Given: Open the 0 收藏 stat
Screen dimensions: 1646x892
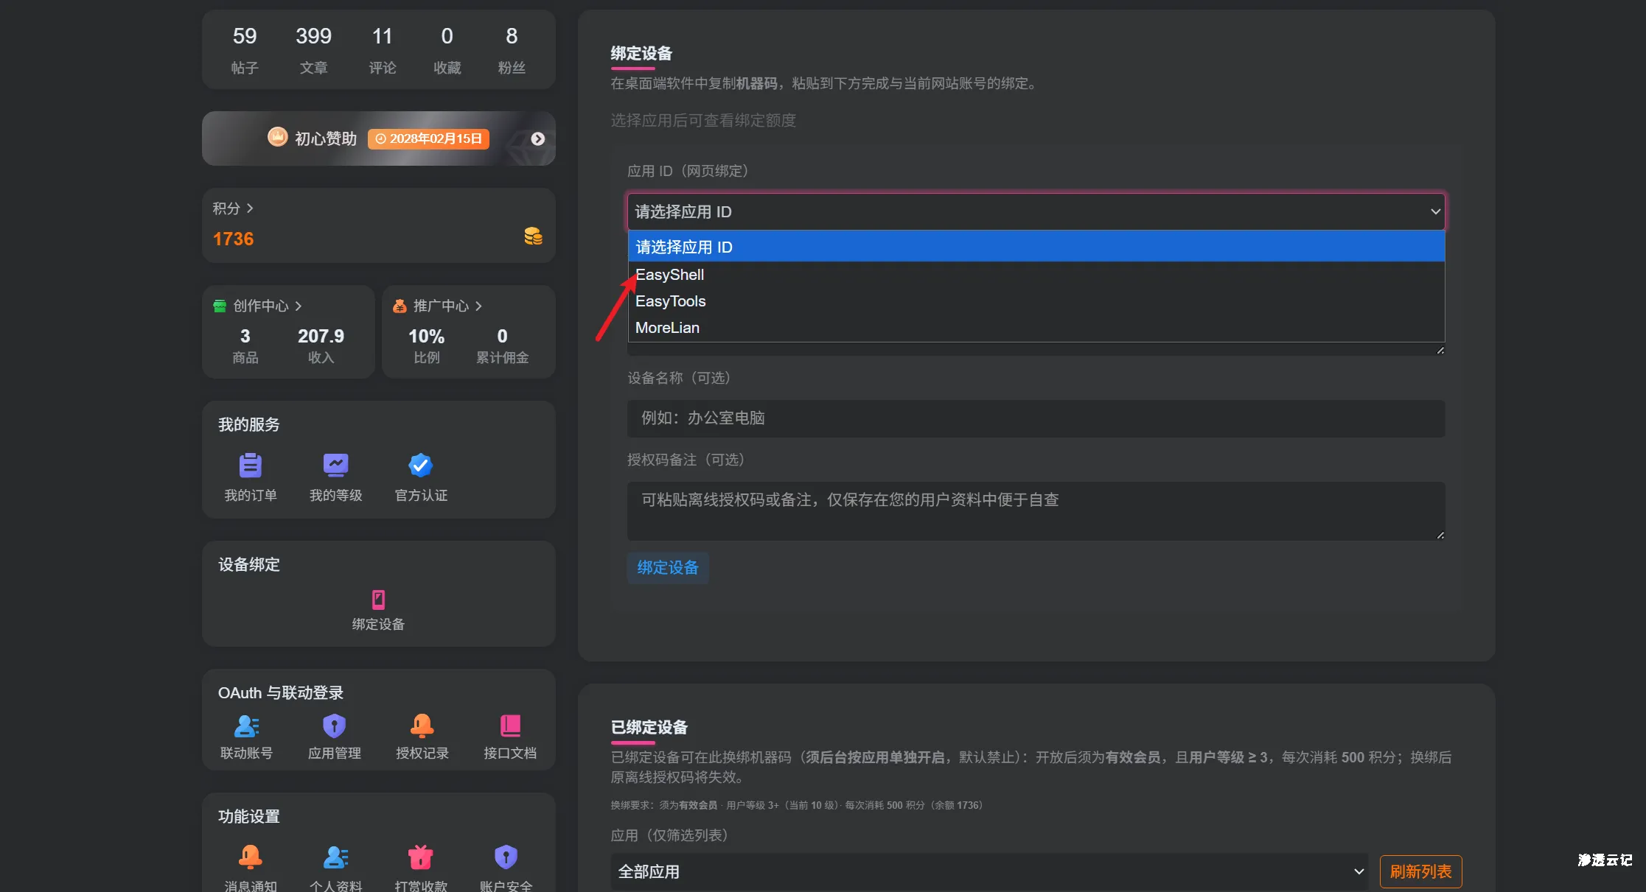Looking at the screenshot, I should pos(447,50).
